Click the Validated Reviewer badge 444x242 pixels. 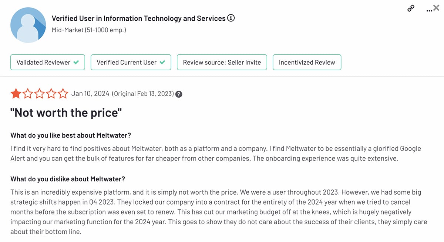point(47,63)
